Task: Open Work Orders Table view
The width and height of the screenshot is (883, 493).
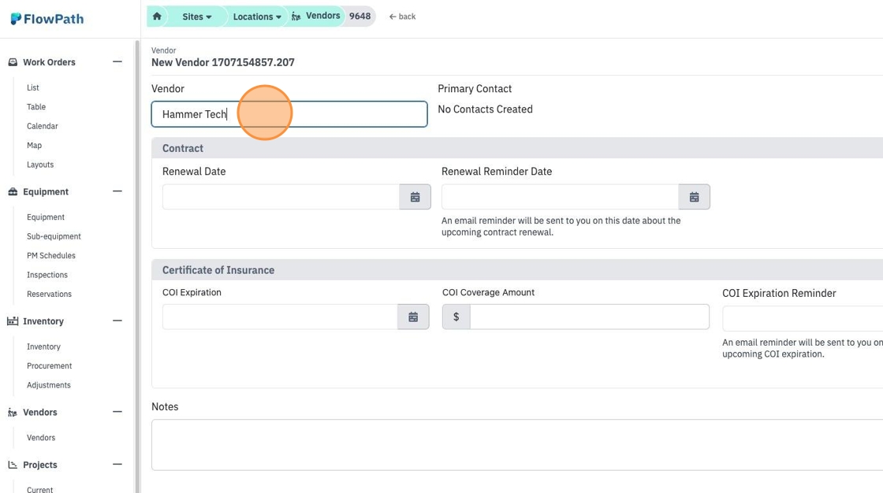Action: 36,106
